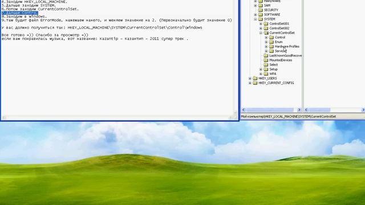Click Notepad line 'Заходим в Windows'
Image resolution: width=365 pixels, height=205 pixels.
[x=24, y=17]
